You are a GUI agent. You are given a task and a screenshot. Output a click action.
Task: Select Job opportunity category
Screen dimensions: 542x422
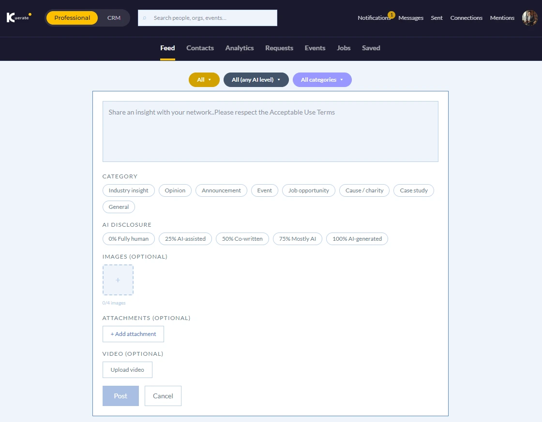(x=309, y=190)
